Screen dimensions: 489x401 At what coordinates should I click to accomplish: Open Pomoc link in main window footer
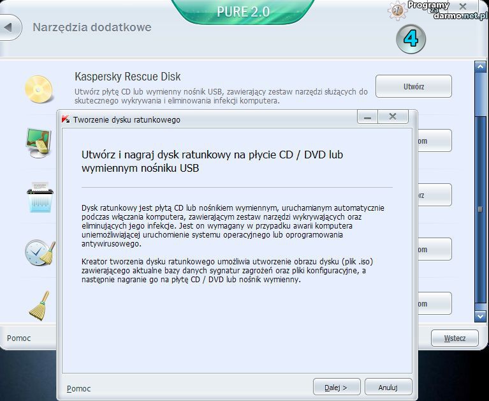point(18,338)
